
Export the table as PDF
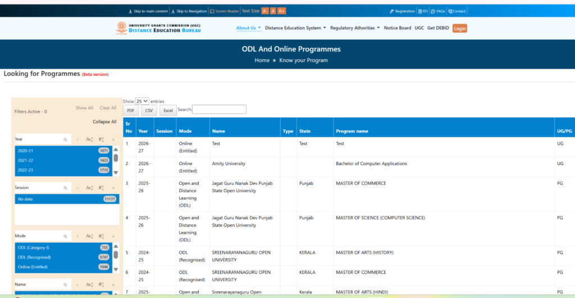click(130, 110)
